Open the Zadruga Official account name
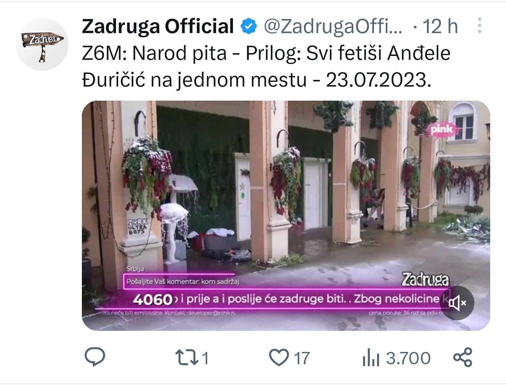Viewport: 506px width, 385px height. [158, 26]
